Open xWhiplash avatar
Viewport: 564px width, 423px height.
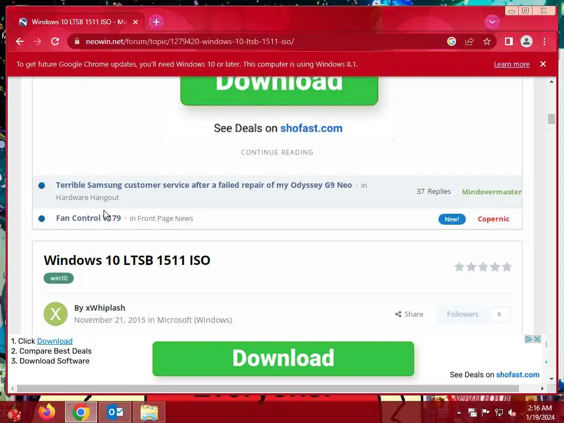pos(56,313)
